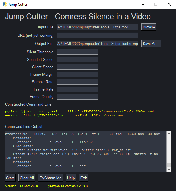Click the Frame Rate input box
176x191 pixels.
[x=78, y=89]
